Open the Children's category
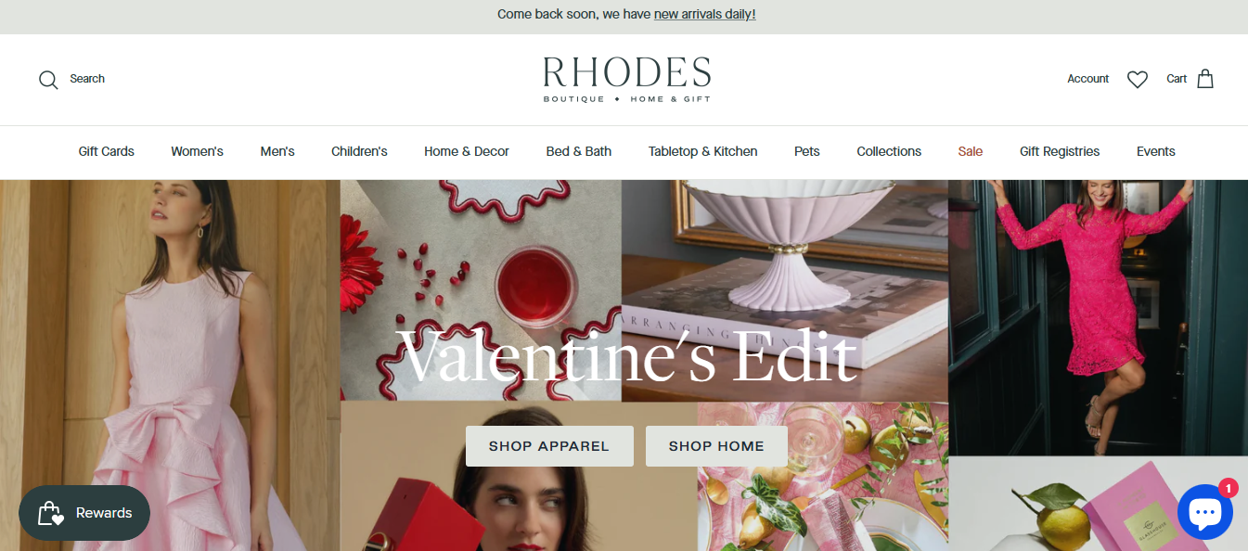Viewport: 1248px width, 551px height. pyautogui.click(x=359, y=151)
